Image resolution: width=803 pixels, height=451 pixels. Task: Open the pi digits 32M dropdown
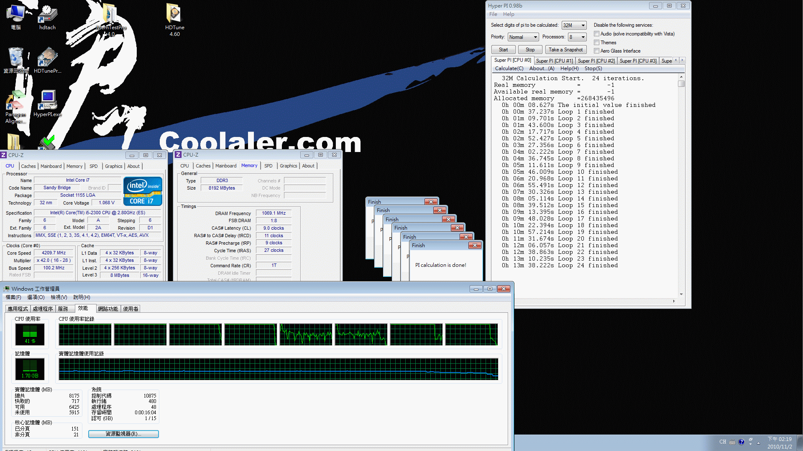pyautogui.click(x=574, y=25)
